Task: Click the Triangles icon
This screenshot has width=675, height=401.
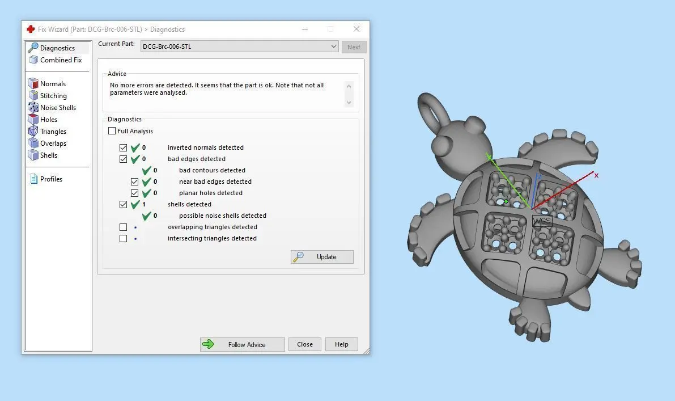Action: pos(33,132)
